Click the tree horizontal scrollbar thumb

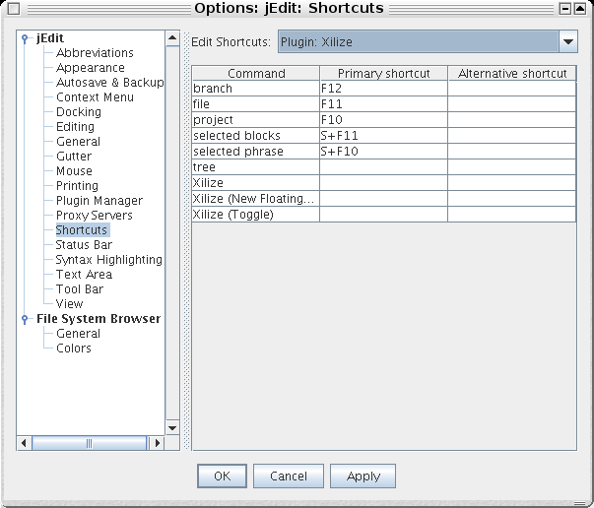pos(89,443)
